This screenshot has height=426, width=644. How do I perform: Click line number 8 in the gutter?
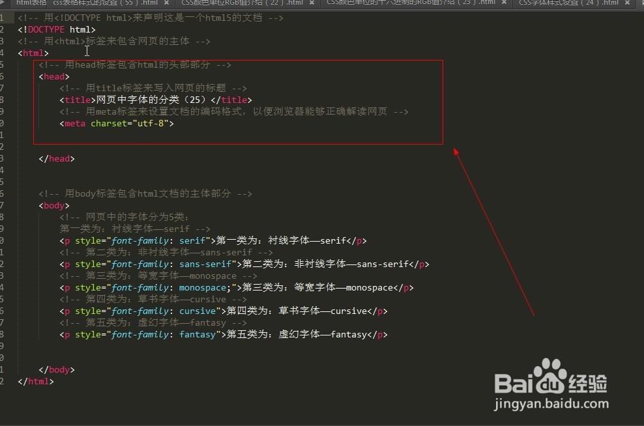5,100
